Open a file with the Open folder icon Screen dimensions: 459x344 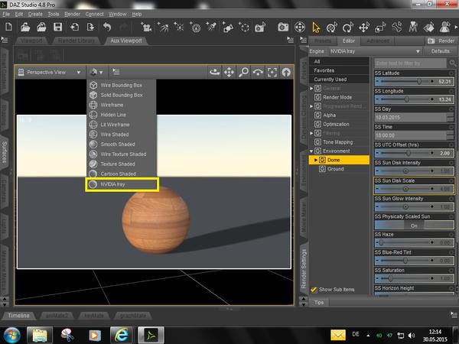coord(25,28)
